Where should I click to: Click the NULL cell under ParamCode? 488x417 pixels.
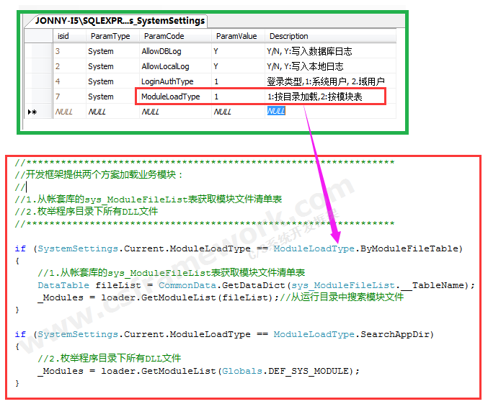click(x=150, y=112)
